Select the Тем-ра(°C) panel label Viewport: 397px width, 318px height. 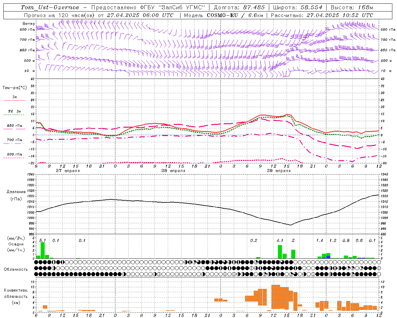[x=15, y=88]
